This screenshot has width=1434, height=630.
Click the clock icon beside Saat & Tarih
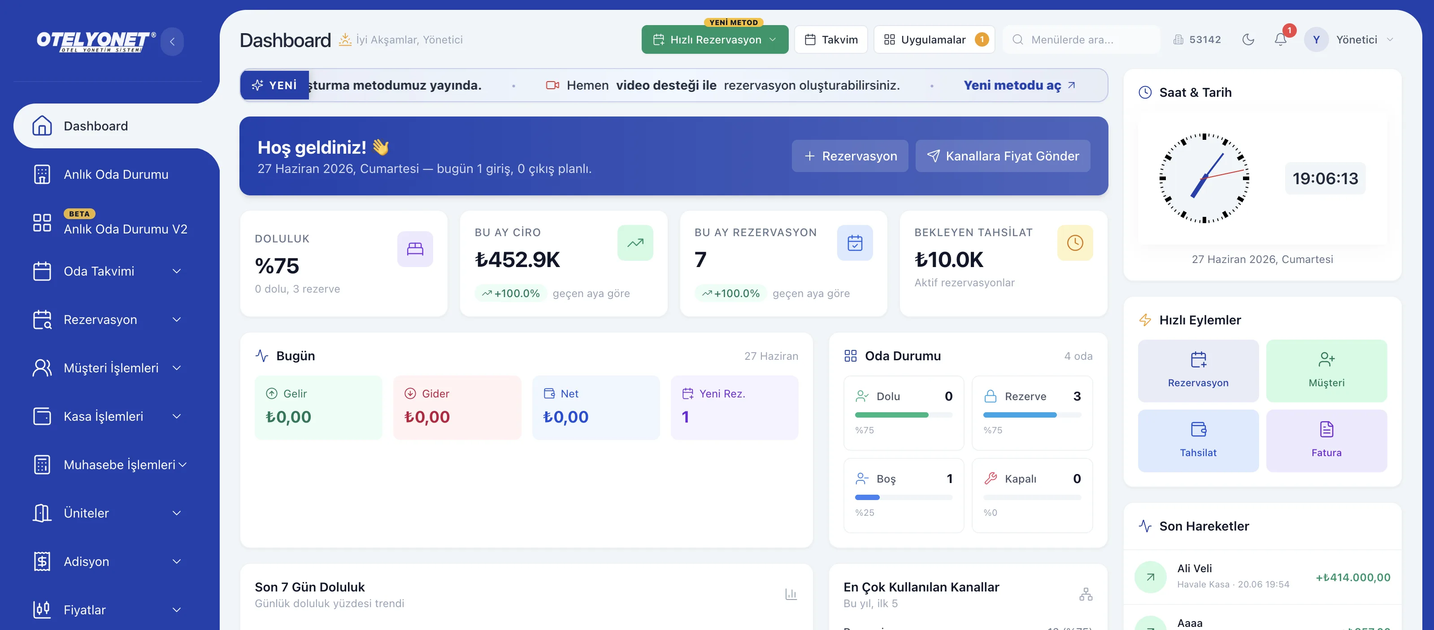click(1144, 92)
